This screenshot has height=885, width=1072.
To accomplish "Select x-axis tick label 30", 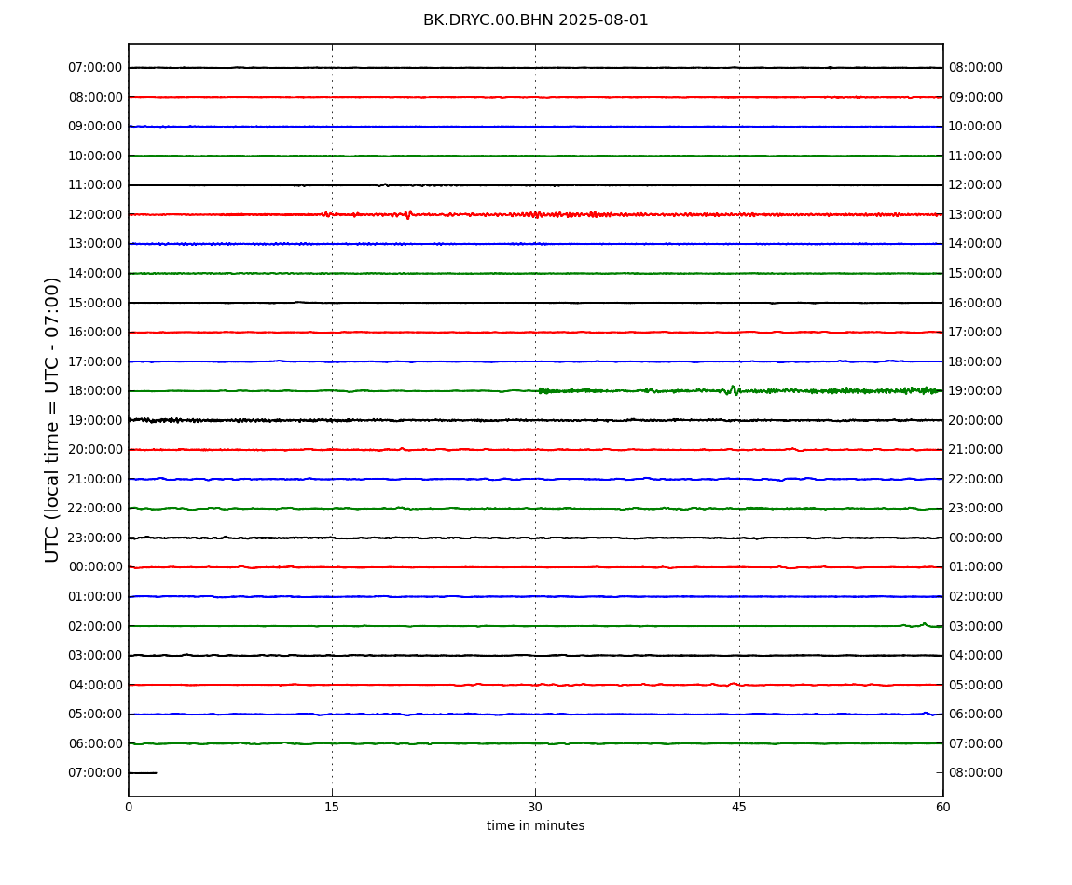I will click(x=535, y=807).
